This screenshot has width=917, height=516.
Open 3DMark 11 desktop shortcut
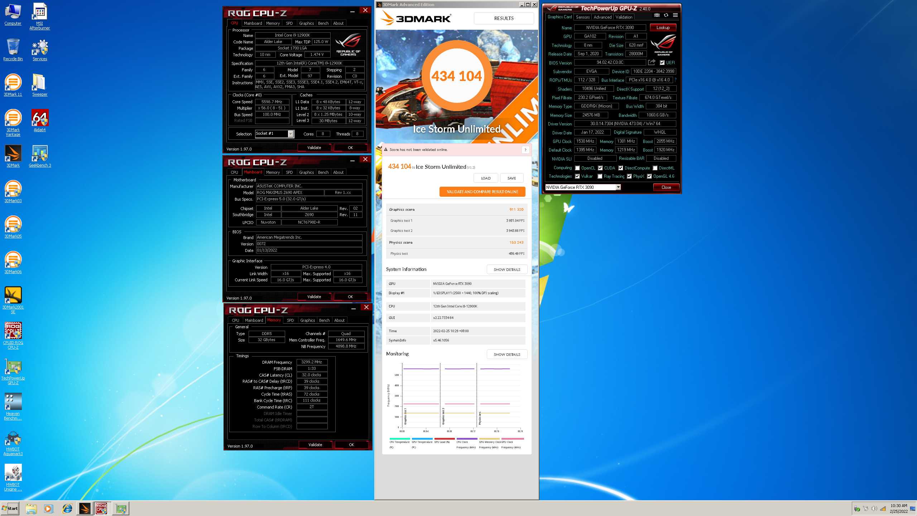point(13,85)
